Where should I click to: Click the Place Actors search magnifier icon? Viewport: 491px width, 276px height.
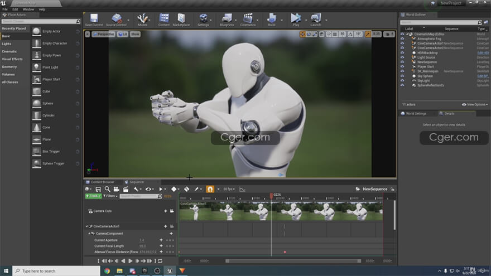pyautogui.click(x=78, y=21)
